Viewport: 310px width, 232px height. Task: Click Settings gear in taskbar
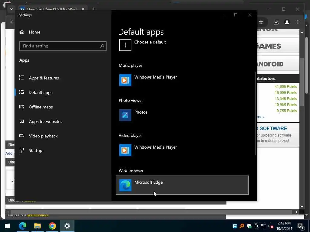click(67, 226)
